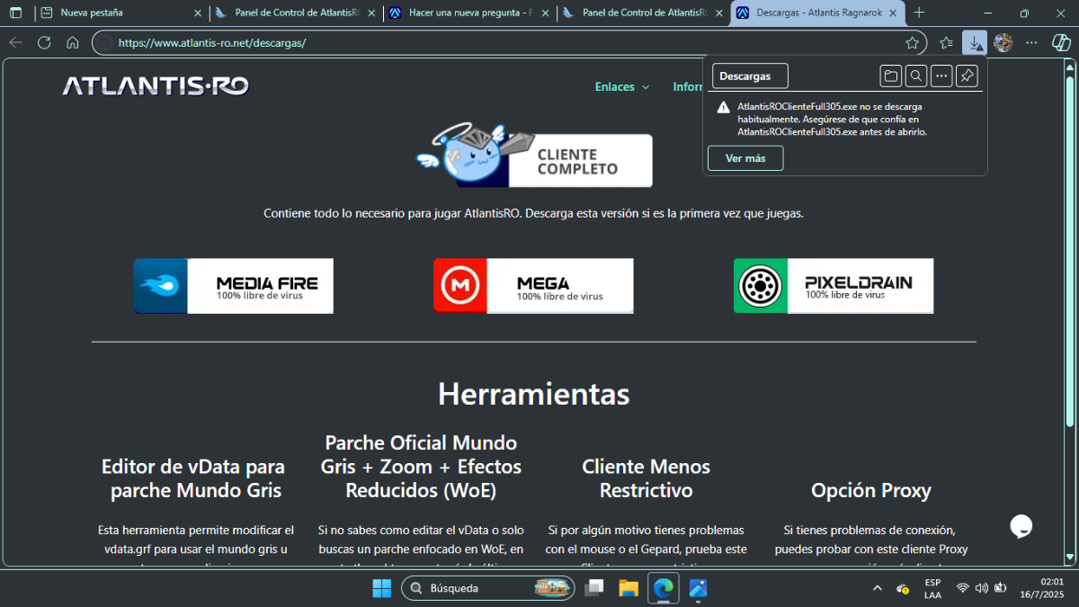Open the Windows Start menu
Screen dimensions: 1079x607
[382, 588]
